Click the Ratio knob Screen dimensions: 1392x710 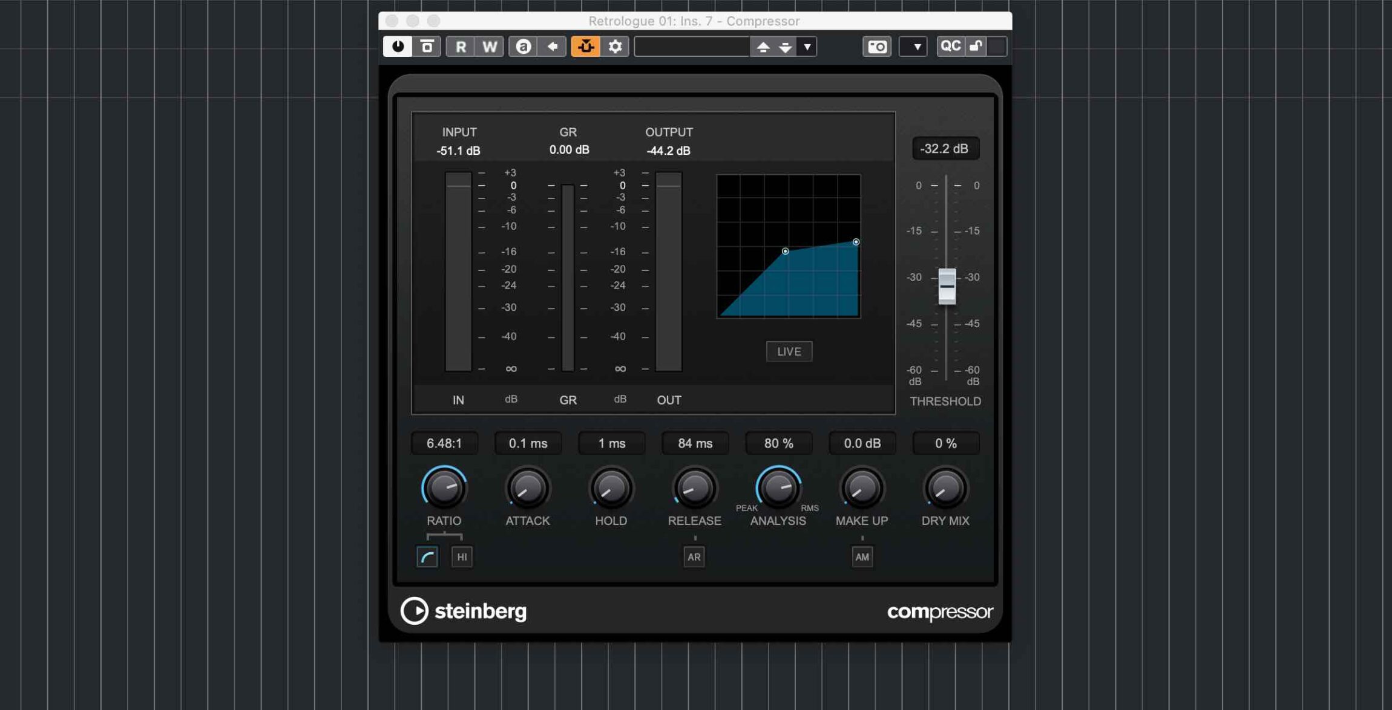click(444, 487)
